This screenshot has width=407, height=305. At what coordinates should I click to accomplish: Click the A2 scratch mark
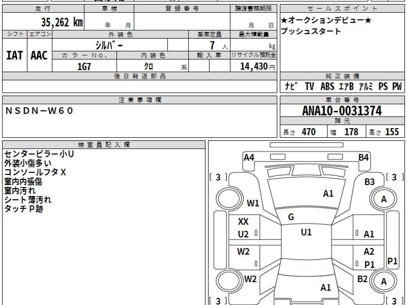(369, 251)
